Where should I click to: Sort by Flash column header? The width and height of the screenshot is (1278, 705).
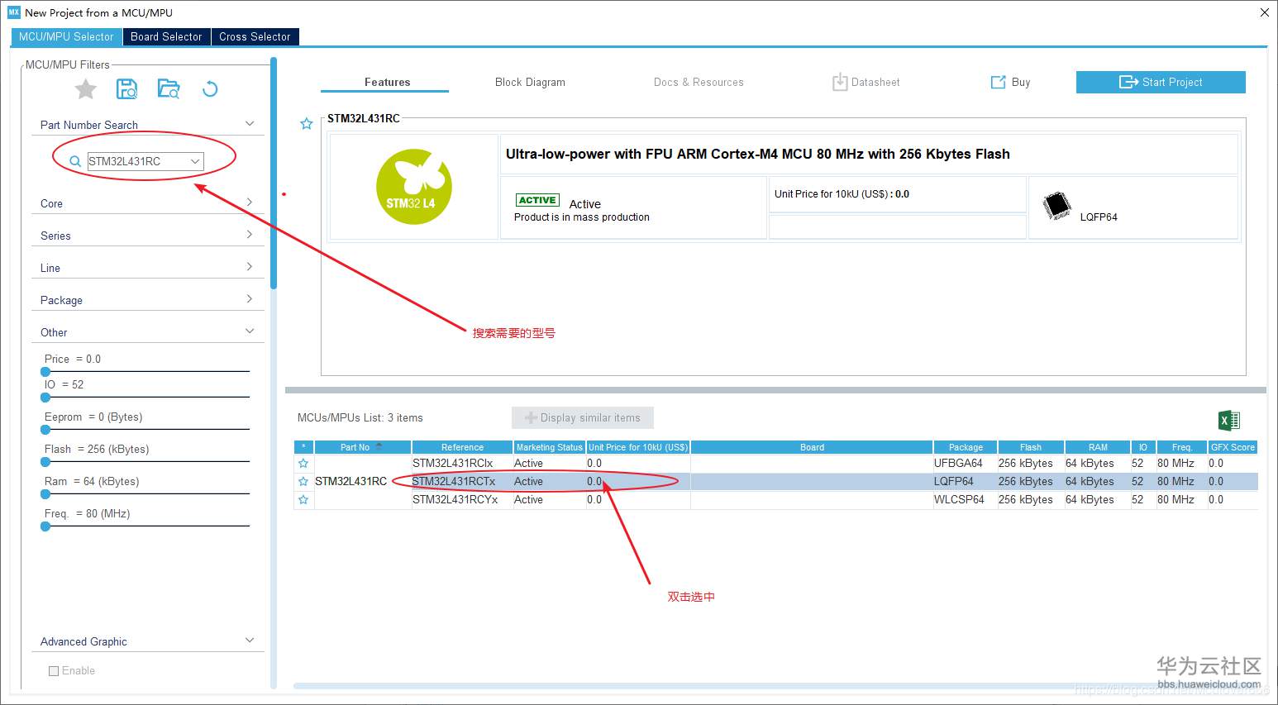[x=1031, y=447]
